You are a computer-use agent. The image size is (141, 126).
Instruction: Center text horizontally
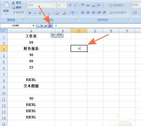click(x=88, y=13)
